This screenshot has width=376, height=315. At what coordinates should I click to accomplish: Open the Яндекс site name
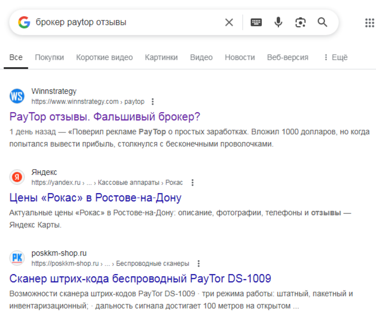click(44, 172)
